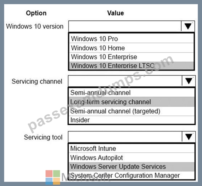The image size is (202, 186).
Task: Choose Windows Autopilot from the list
Action: pos(132,157)
